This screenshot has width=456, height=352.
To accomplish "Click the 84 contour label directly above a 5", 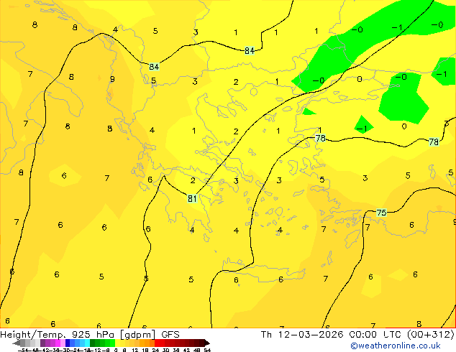I will (154, 67).
